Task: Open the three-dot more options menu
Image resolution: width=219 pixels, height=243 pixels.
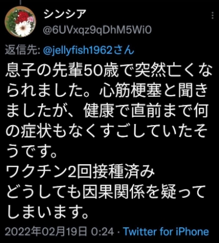Action: (212, 16)
